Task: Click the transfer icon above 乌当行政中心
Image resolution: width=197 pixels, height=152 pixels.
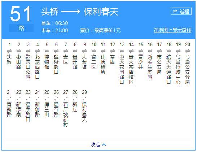Action: 178,51
